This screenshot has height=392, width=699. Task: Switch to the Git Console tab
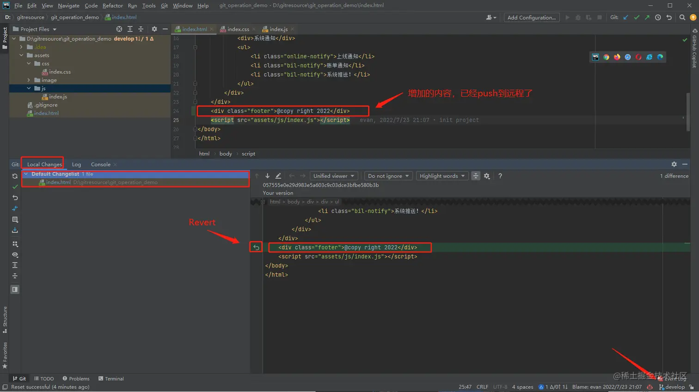(x=101, y=164)
